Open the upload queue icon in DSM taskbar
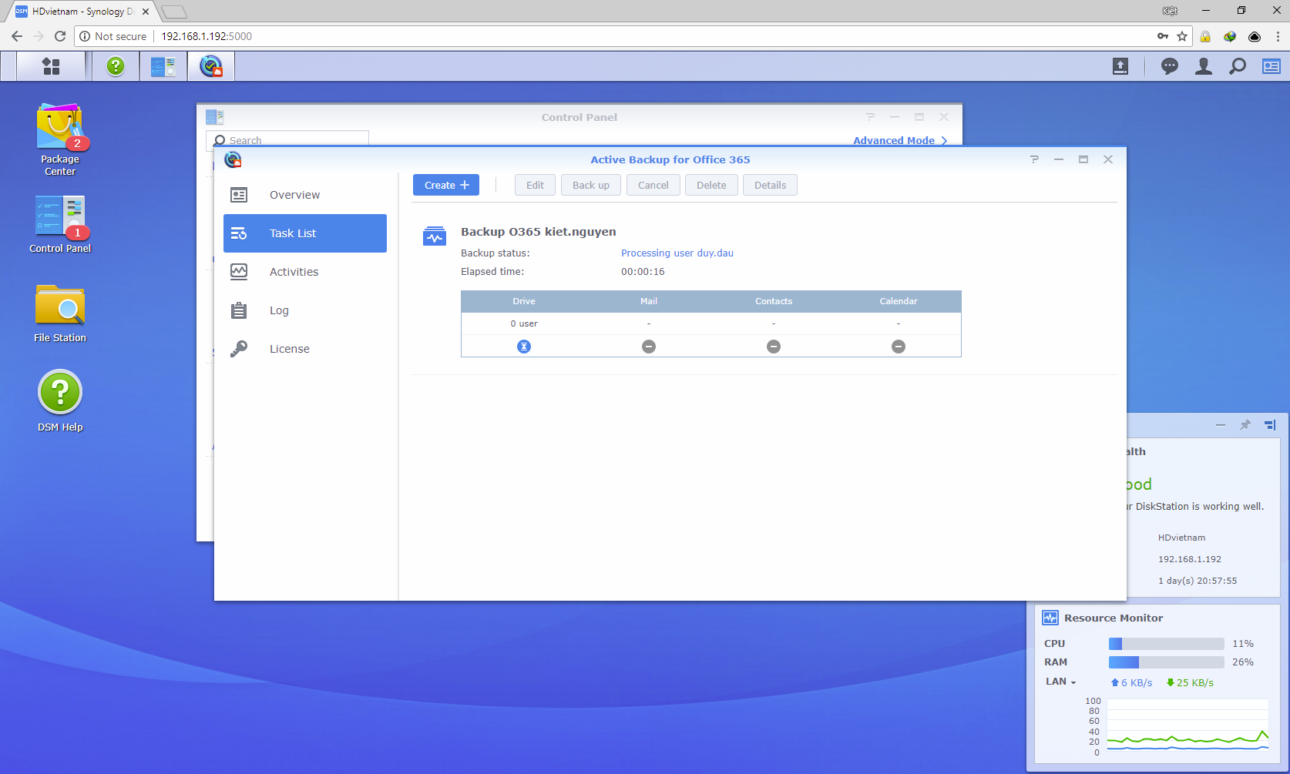1290x774 pixels. 1120,66
